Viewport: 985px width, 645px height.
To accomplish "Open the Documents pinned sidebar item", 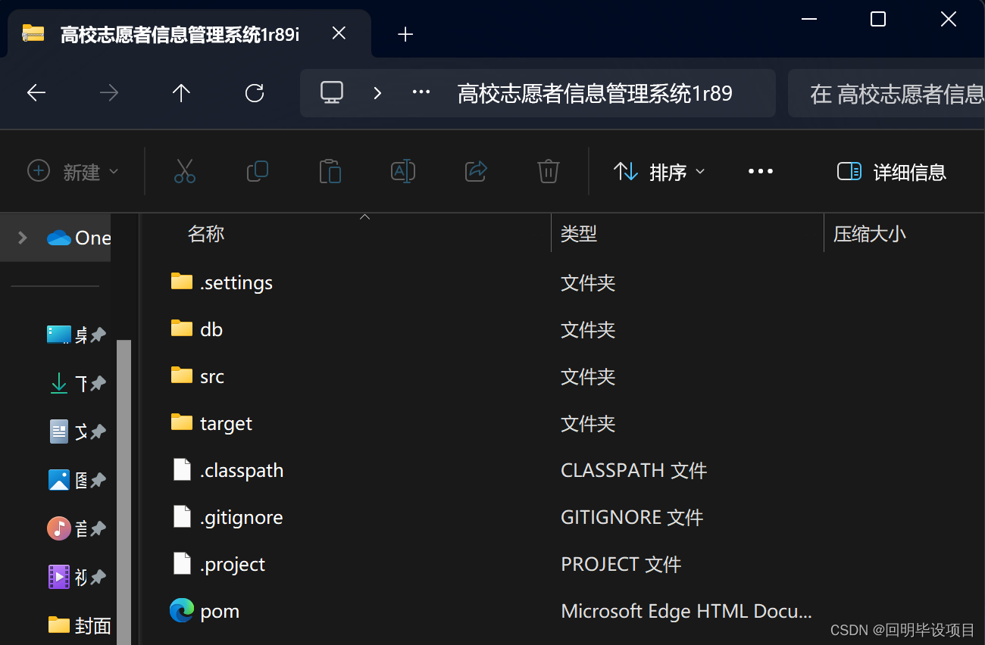I will click(x=76, y=432).
